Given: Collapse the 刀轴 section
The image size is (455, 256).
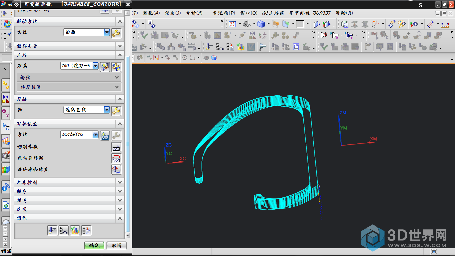Looking at the screenshot, I should (120, 99).
